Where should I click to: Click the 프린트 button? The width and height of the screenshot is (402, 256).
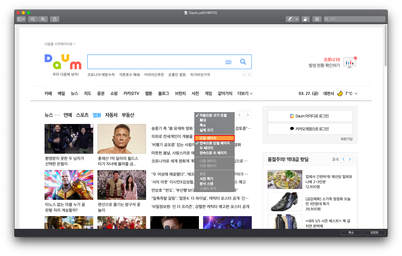375,232
